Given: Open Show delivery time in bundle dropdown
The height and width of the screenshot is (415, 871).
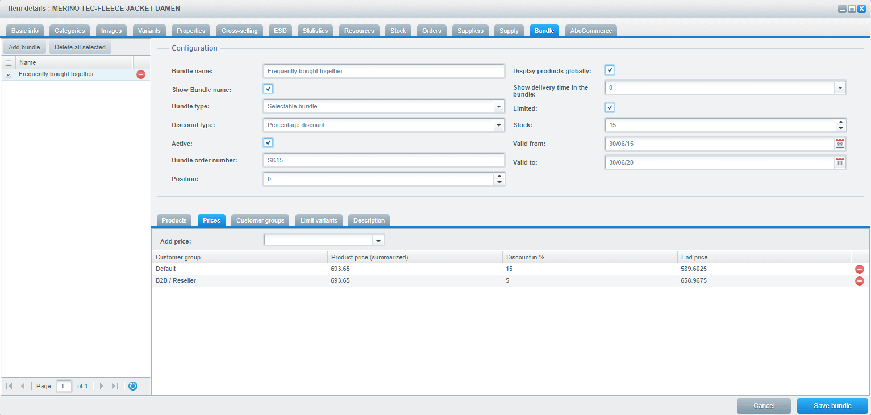Looking at the screenshot, I should pos(840,87).
